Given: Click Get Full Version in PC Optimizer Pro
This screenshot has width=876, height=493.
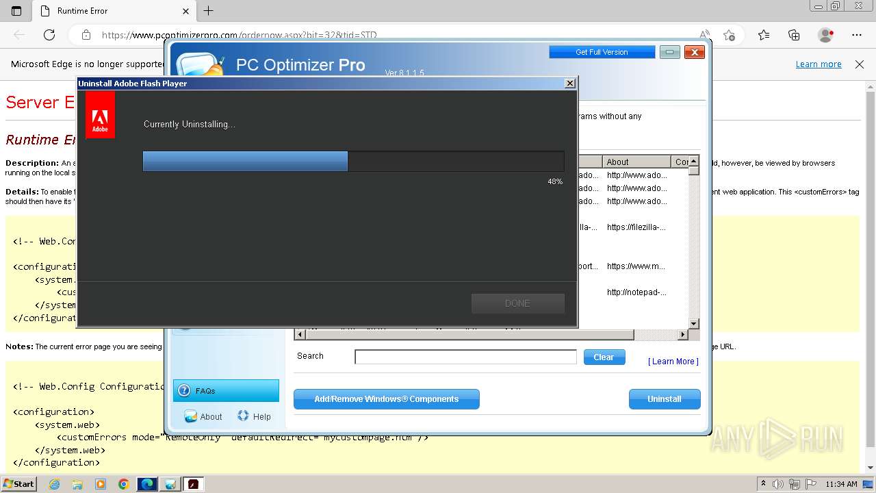Looking at the screenshot, I should pyautogui.click(x=602, y=52).
